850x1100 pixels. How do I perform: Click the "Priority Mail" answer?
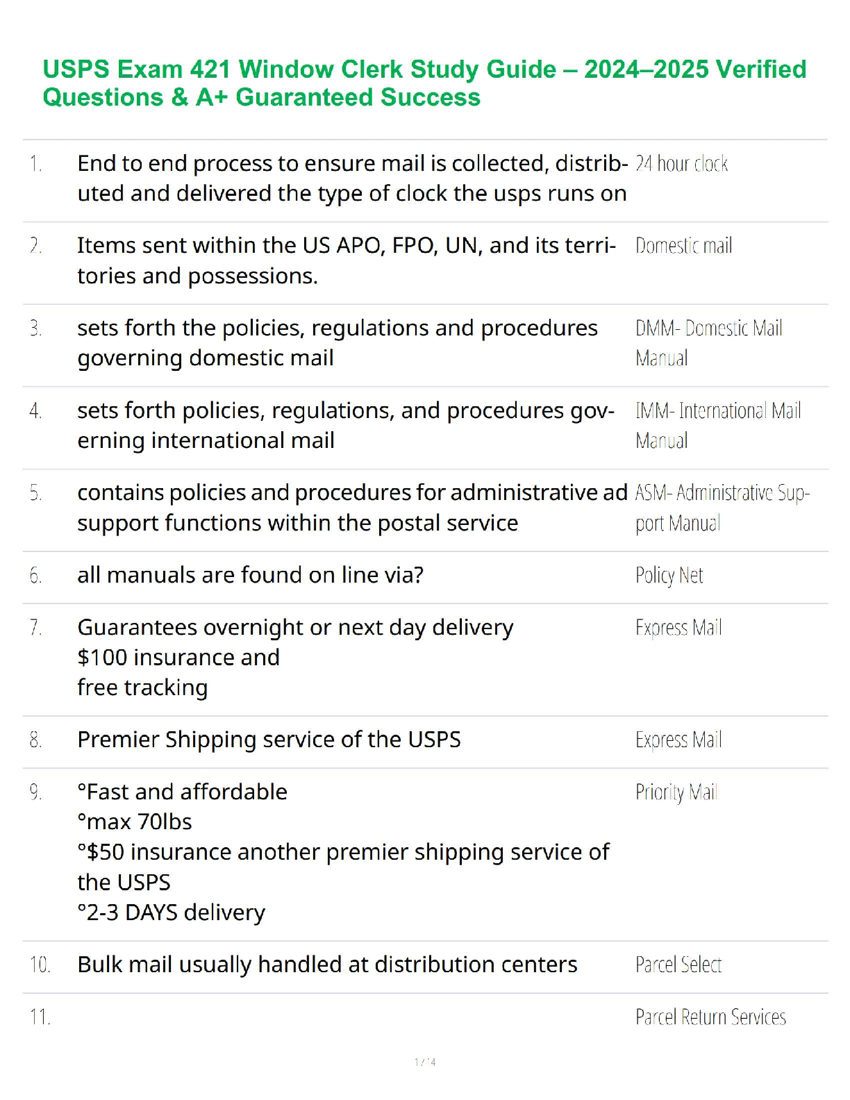pyautogui.click(x=676, y=792)
